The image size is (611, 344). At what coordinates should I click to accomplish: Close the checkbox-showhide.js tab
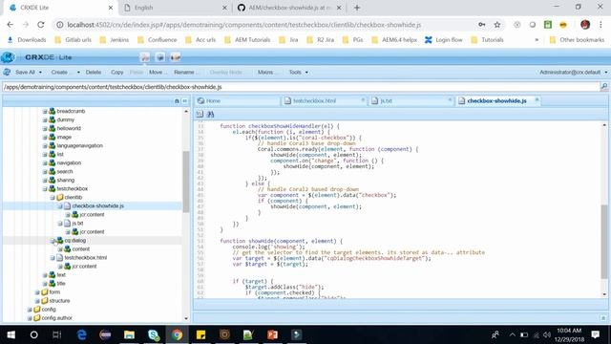click(x=537, y=100)
